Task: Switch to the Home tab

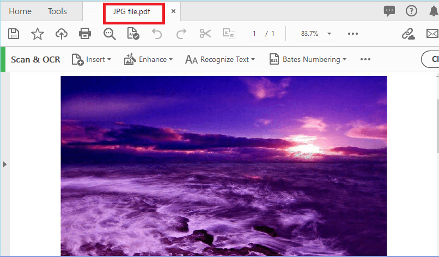Action: coord(20,11)
